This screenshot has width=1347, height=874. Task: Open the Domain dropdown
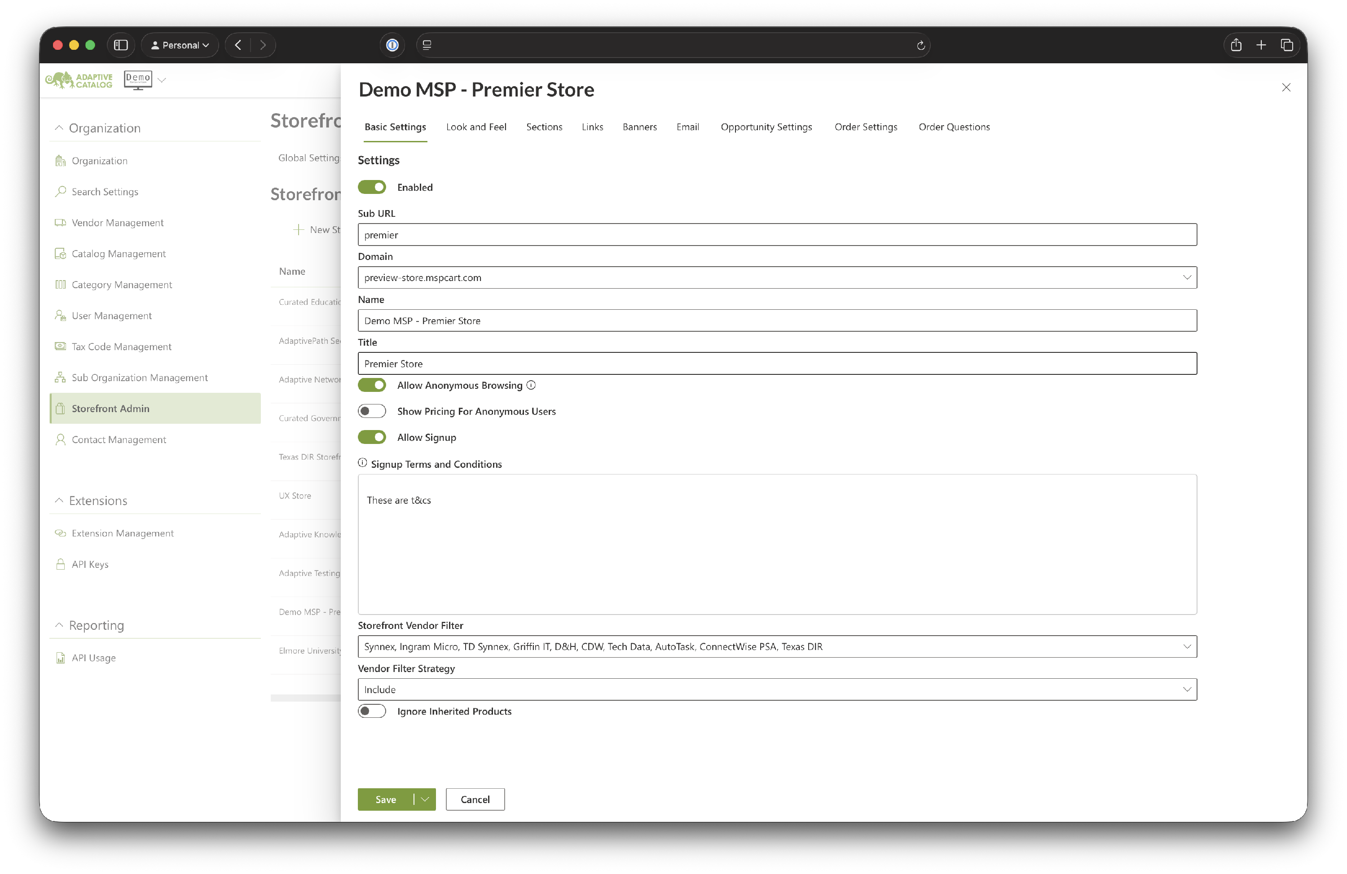[x=776, y=278]
